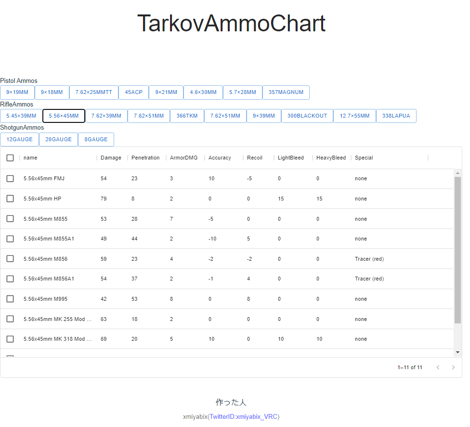The width and height of the screenshot is (470, 427).
Task: Click Tracer (red) in M856 row
Action: point(369,259)
